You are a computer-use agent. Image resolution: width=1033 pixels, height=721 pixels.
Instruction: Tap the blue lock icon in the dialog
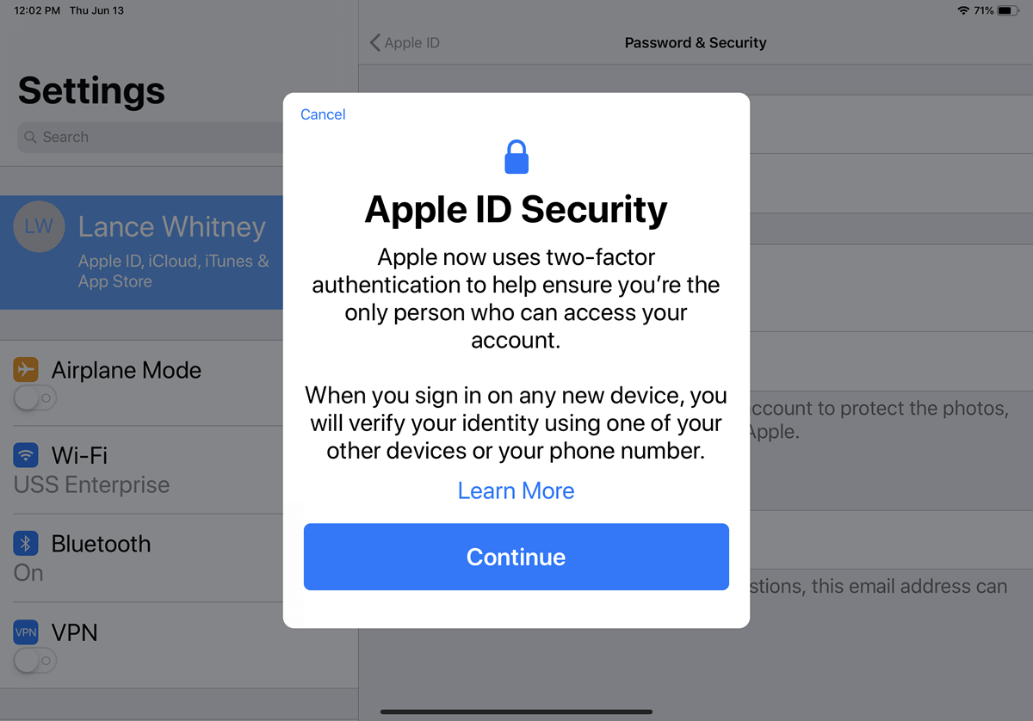click(516, 156)
